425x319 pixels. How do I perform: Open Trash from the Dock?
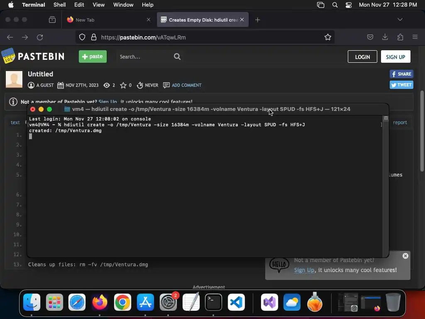(x=393, y=302)
